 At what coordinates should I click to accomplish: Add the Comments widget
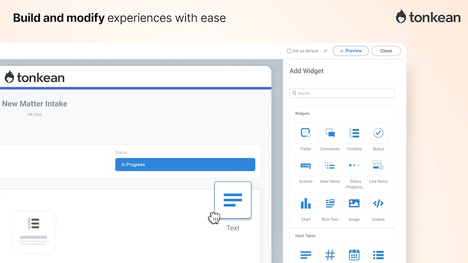coord(330,133)
